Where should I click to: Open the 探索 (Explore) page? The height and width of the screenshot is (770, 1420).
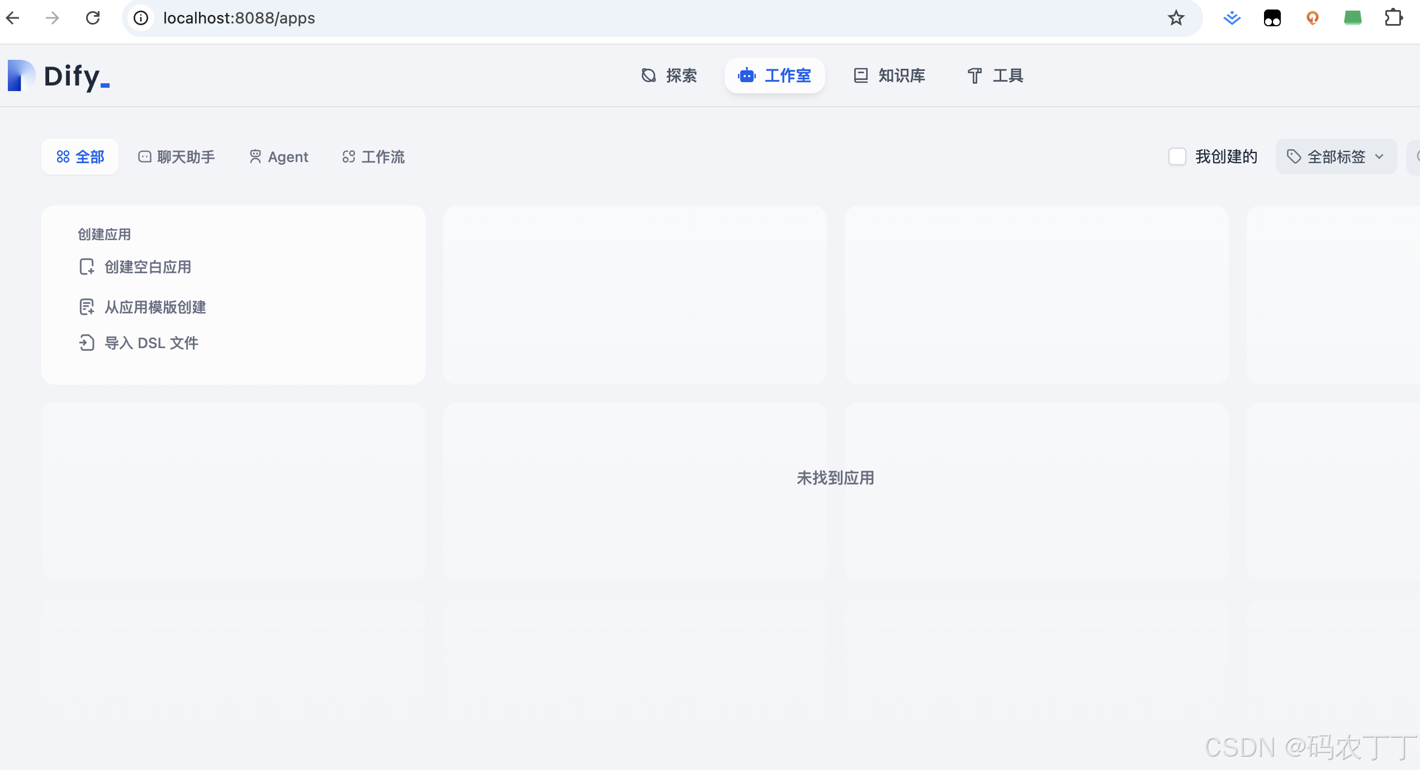click(x=669, y=75)
